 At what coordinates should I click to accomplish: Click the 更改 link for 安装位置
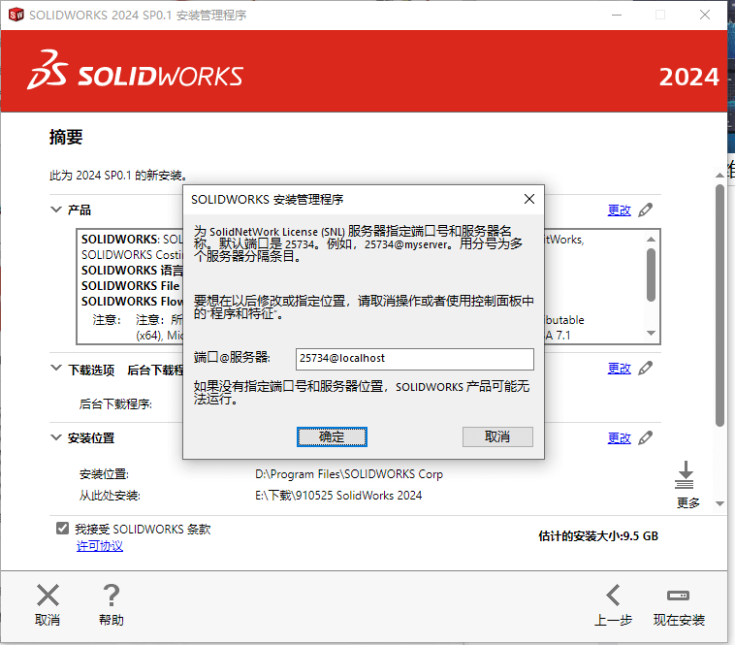(x=620, y=438)
